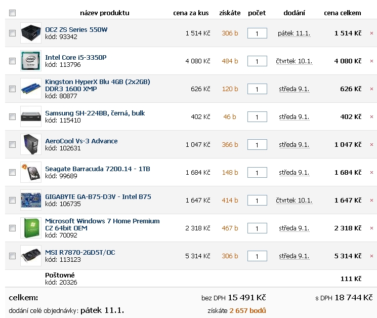Image resolution: width=377 pixels, height=318 pixels.
Task: Remove OCZ ZS Series 550W from cart
Action: [x=371, y=33]
